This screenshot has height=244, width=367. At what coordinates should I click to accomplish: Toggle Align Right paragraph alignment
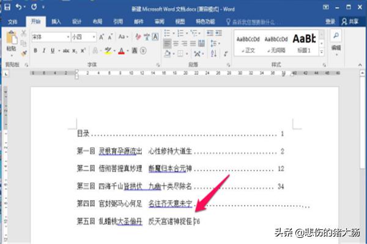coord(185,43)
